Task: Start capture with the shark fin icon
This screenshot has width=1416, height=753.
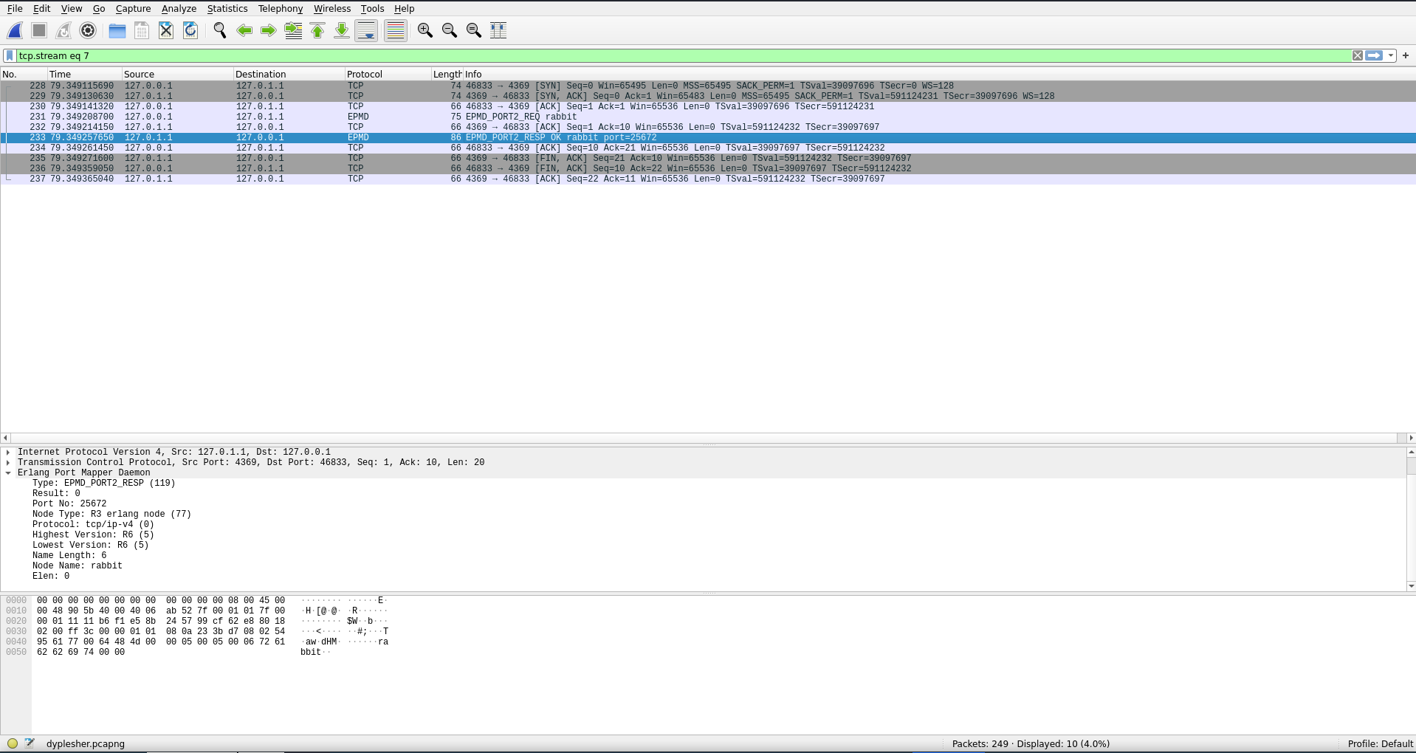Action: 15,30
